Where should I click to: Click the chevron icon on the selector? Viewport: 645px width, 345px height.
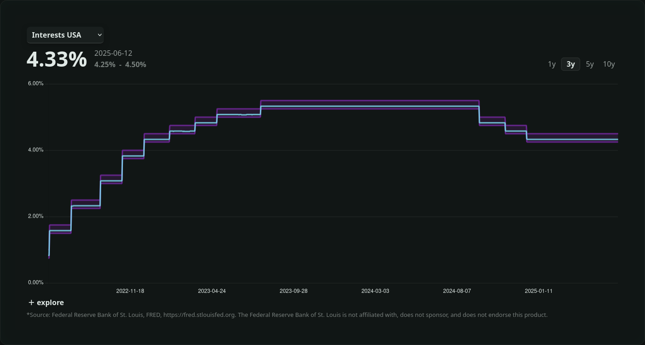(99, 35)
